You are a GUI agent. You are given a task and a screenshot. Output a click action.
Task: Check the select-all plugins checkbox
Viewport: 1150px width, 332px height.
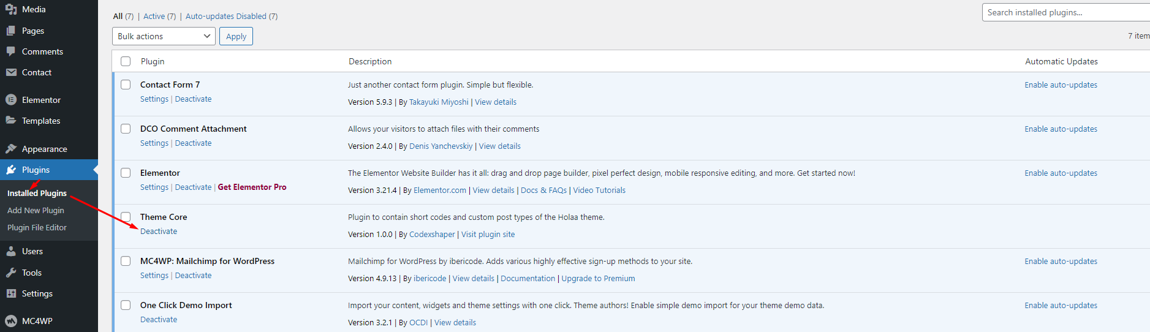(126, 61)
